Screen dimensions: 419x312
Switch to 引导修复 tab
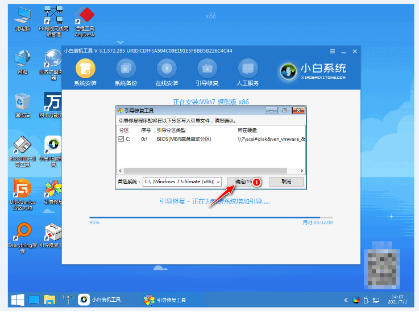pos(207,72)
